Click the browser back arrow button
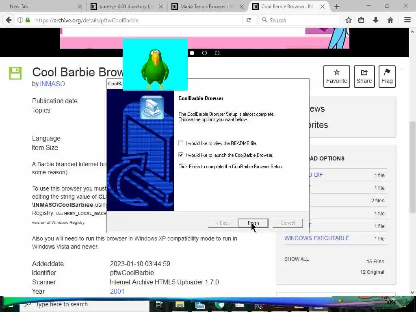The image size is (416, 312). coord(9,20)
